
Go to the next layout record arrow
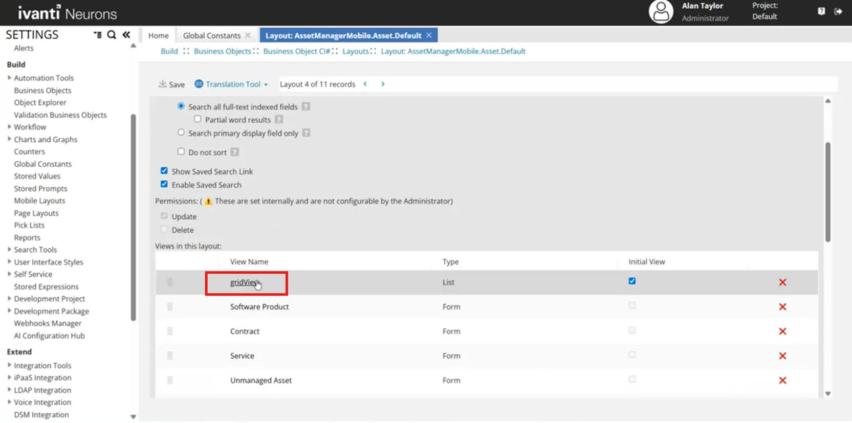383,84
